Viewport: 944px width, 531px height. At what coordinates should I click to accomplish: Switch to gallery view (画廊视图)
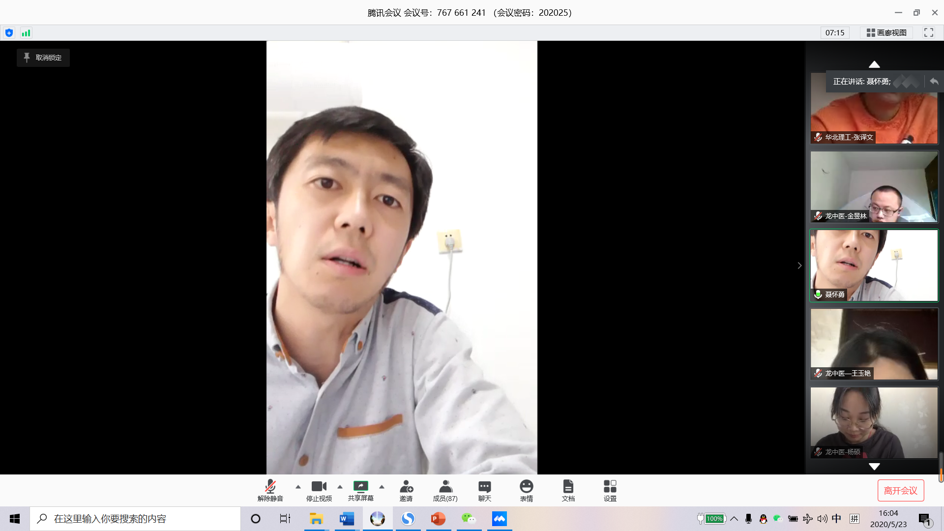tap(886, 33)
